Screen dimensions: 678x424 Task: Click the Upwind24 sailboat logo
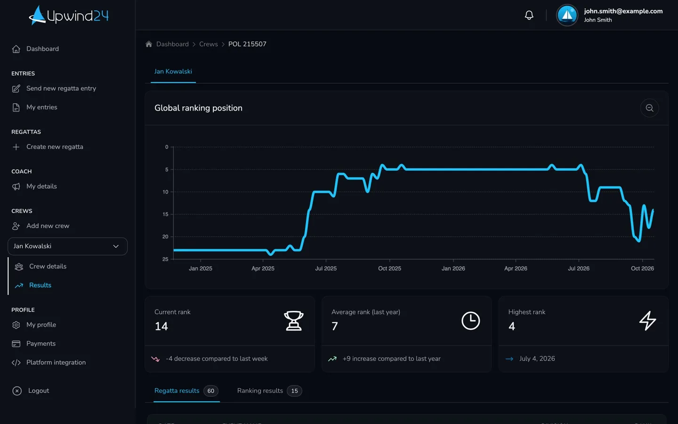69,15
